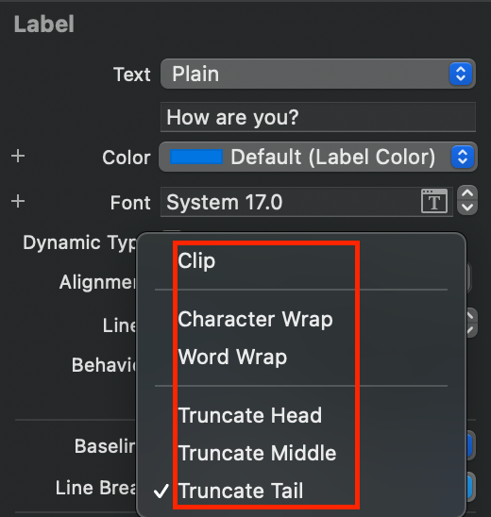Screen dimensions: 491x517
Task: Click the 'How are you?' text field
Action: (318, 117)
